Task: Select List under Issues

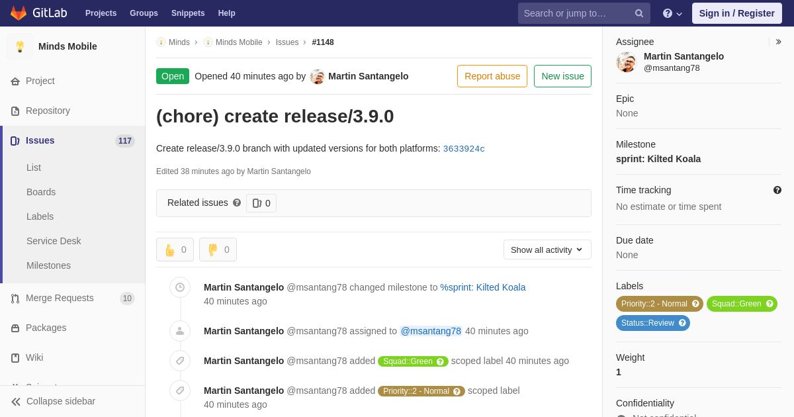Action: [x=34, y=167]
